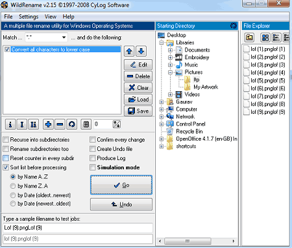This screenshot has width=292, height=248.
Task: Expand the Computer tree node
Action: point(162,109)
